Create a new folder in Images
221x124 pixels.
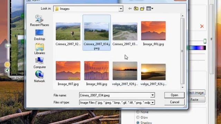point(142,9)
